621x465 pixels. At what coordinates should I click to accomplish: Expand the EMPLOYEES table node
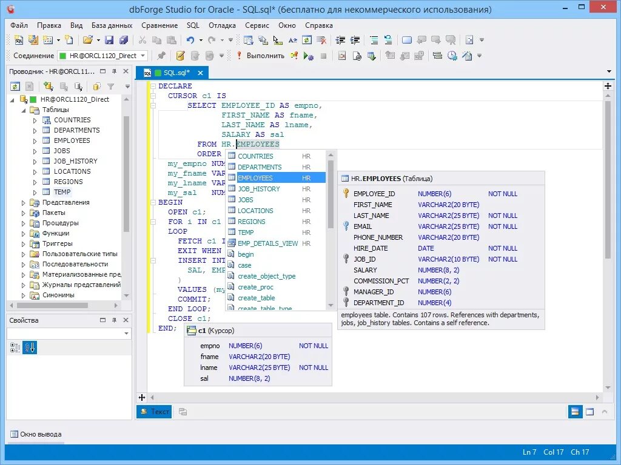pyautogui.click(x=35, y=140)
